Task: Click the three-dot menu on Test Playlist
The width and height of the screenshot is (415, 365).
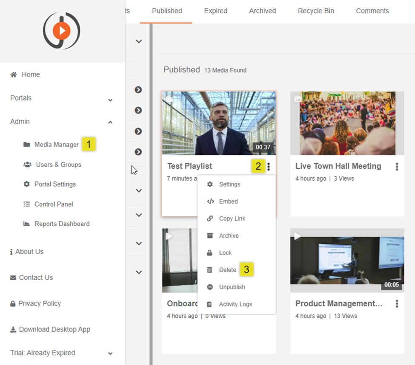Action: [269, 167]
